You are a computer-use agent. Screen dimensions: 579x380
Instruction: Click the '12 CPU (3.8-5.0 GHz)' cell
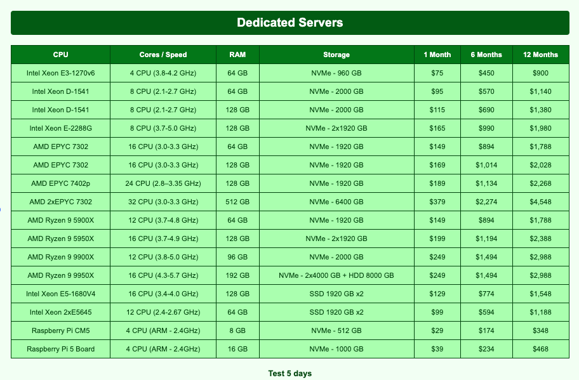(163, 257)
